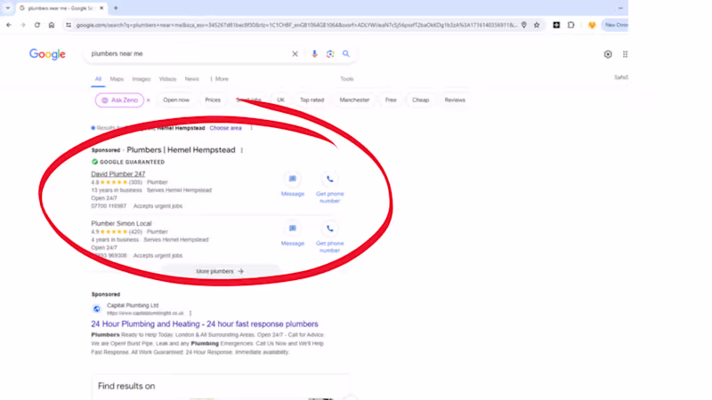Open the site information icon in address bar
712x400 pixels.
tap(69, 25)
